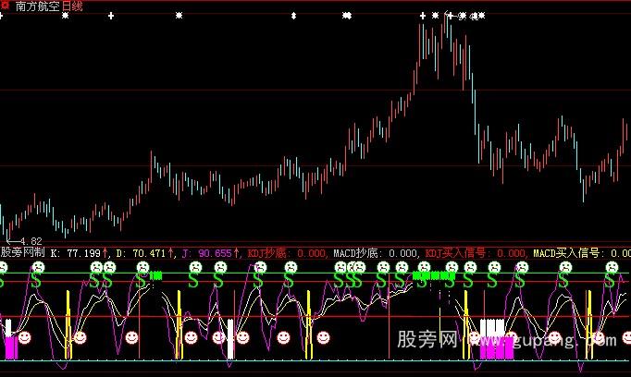Click the 股旁网制 indicator name
This screenshot has width=631, height=377.
click(x=22, y=251)
